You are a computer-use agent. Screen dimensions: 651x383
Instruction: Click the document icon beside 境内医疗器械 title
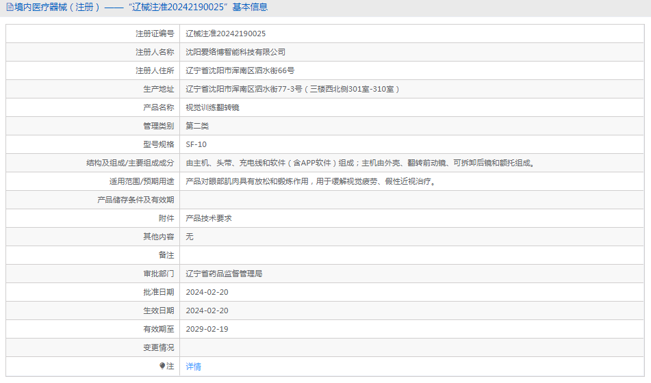(x=10, y=7)
